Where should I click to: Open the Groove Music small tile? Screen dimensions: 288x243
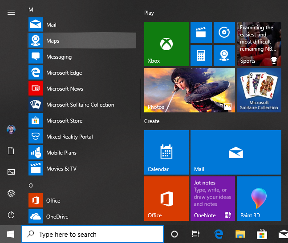point(224,32)
